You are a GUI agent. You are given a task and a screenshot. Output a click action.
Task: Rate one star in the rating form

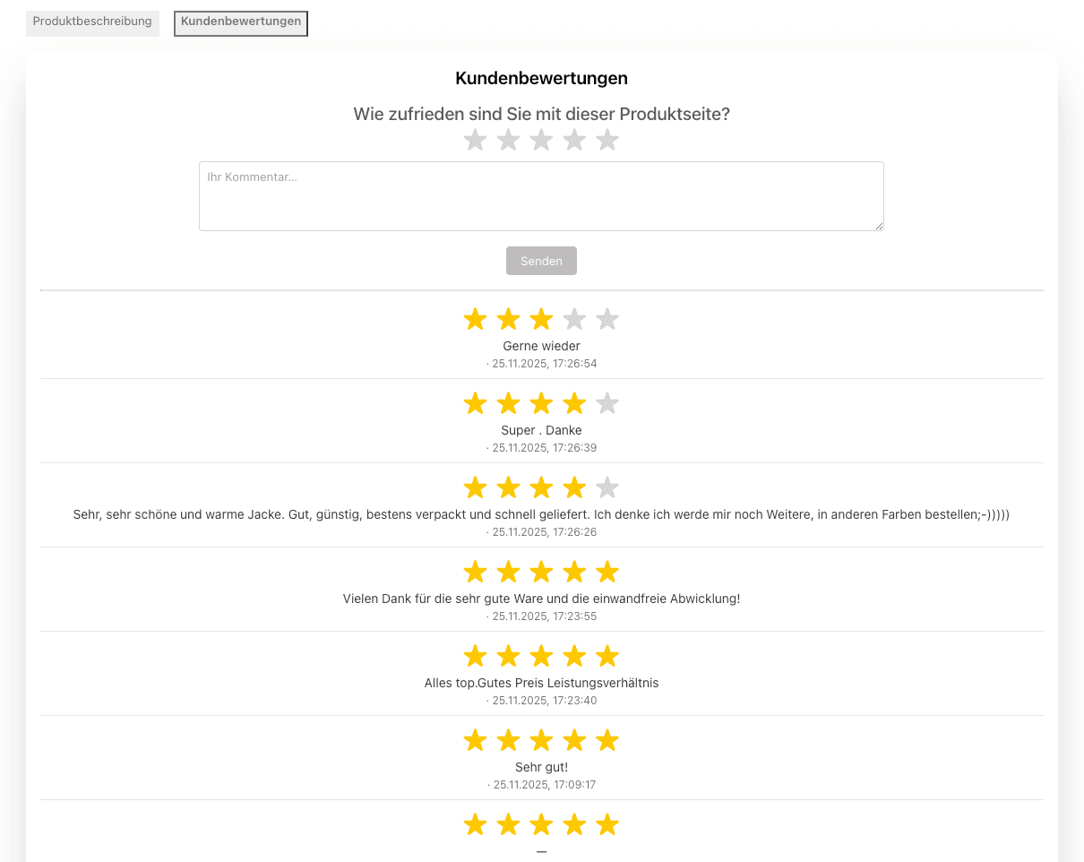[475, 140]
